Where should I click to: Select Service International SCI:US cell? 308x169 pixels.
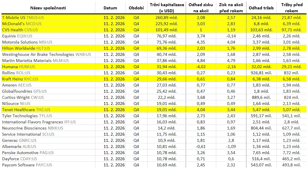tap(28, 134)
